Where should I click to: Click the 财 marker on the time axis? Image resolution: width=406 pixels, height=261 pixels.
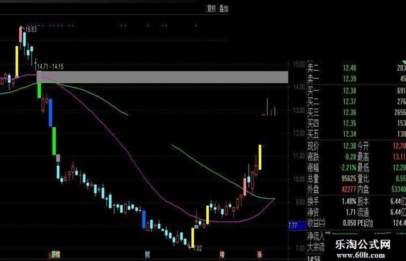(147, 255)
